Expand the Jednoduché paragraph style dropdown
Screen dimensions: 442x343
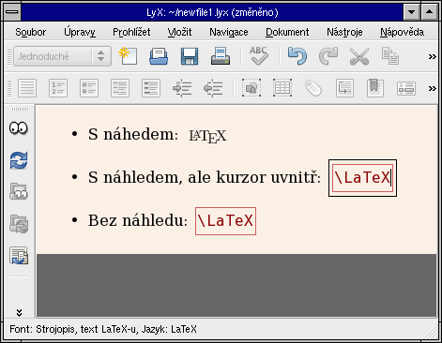(x=62, y=56)
